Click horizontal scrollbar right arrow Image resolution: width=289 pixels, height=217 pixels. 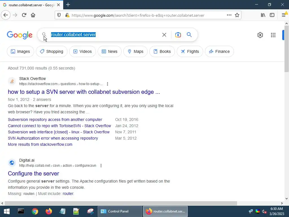(282, 203)
